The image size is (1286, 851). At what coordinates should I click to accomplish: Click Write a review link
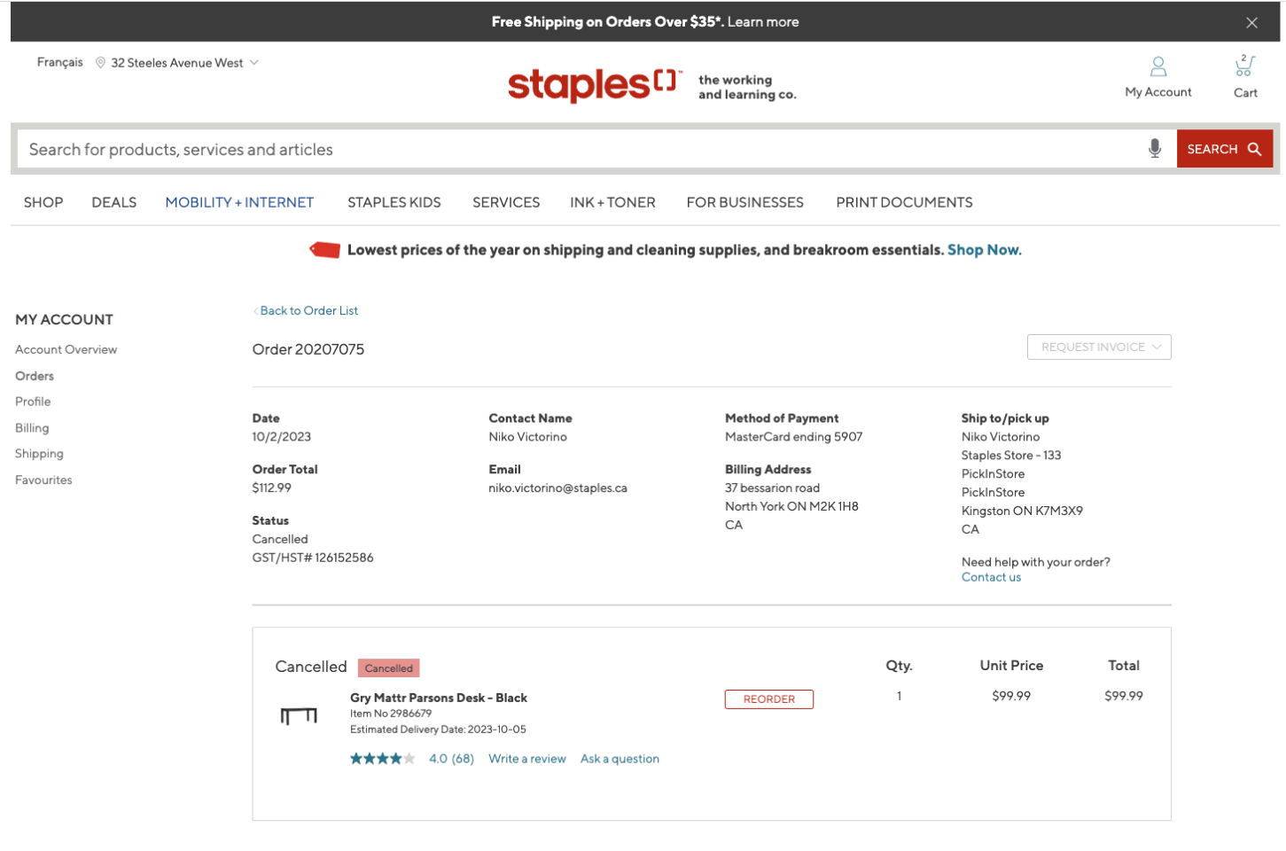pos(526,760)
